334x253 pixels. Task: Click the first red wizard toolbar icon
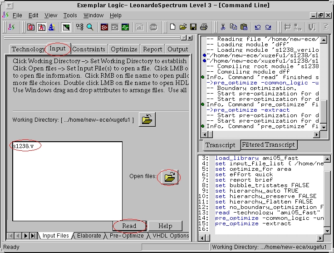click(31, 27)
